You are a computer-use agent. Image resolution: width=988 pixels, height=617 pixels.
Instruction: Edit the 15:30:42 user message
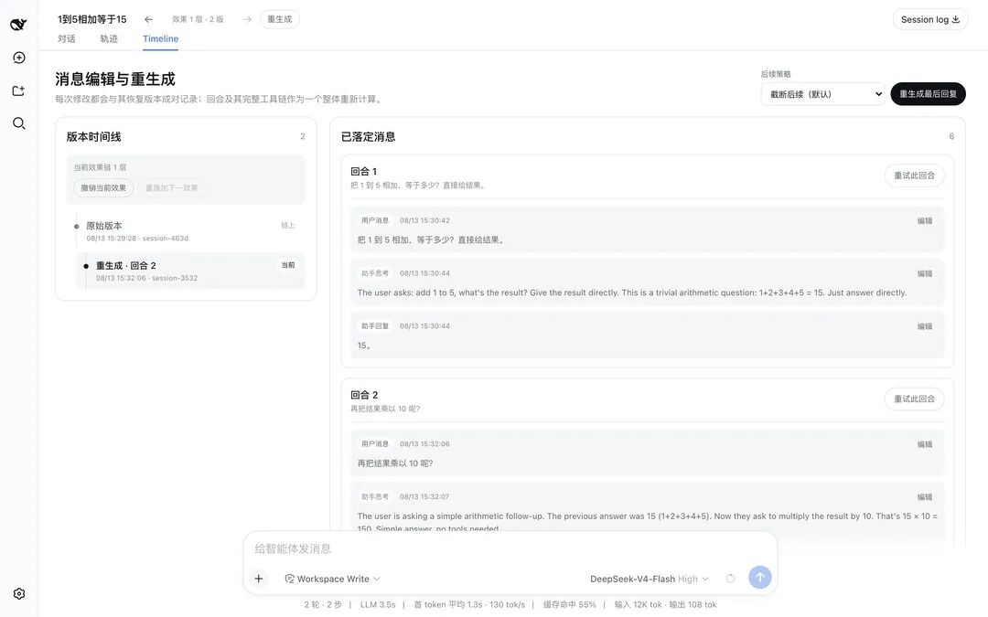(924, 220)
